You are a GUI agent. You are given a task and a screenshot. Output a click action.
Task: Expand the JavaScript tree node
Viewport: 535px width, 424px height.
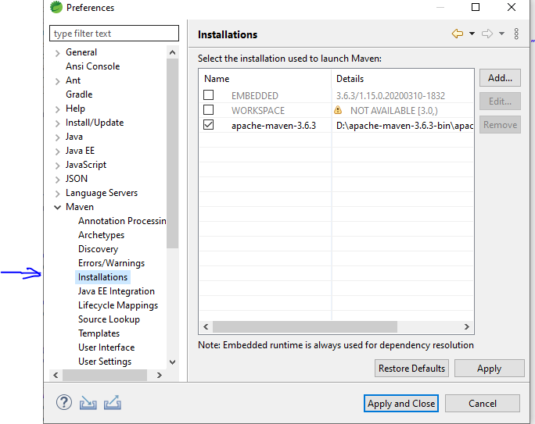click(x=58, y=166)
